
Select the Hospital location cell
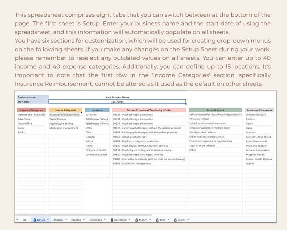point(97,137)
